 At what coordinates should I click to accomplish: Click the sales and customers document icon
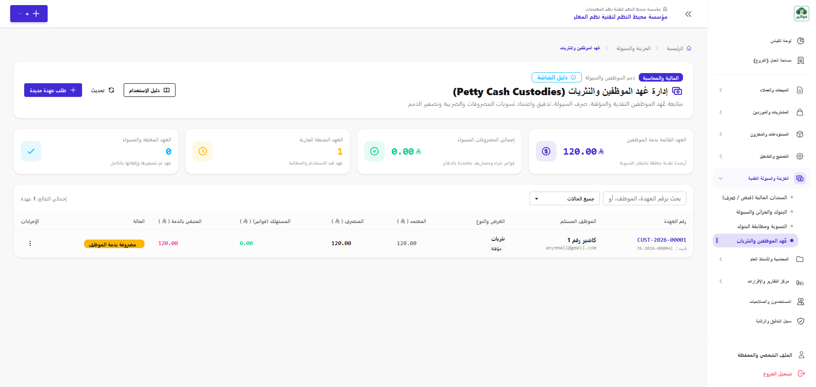[800, 90]
